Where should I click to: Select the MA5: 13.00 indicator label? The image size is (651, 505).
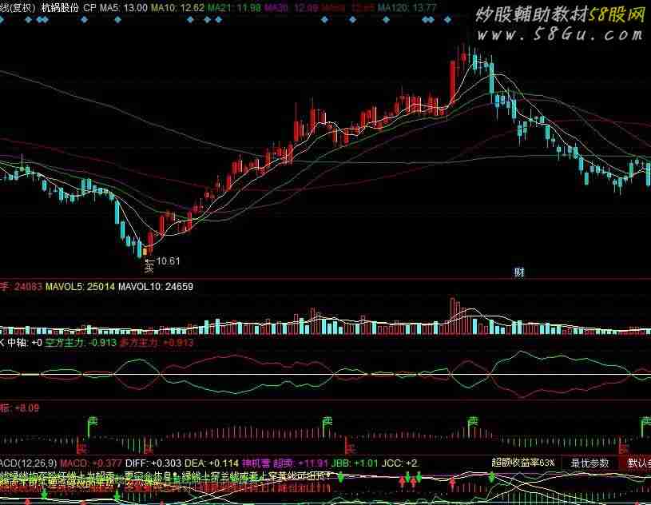coord(123,7)
